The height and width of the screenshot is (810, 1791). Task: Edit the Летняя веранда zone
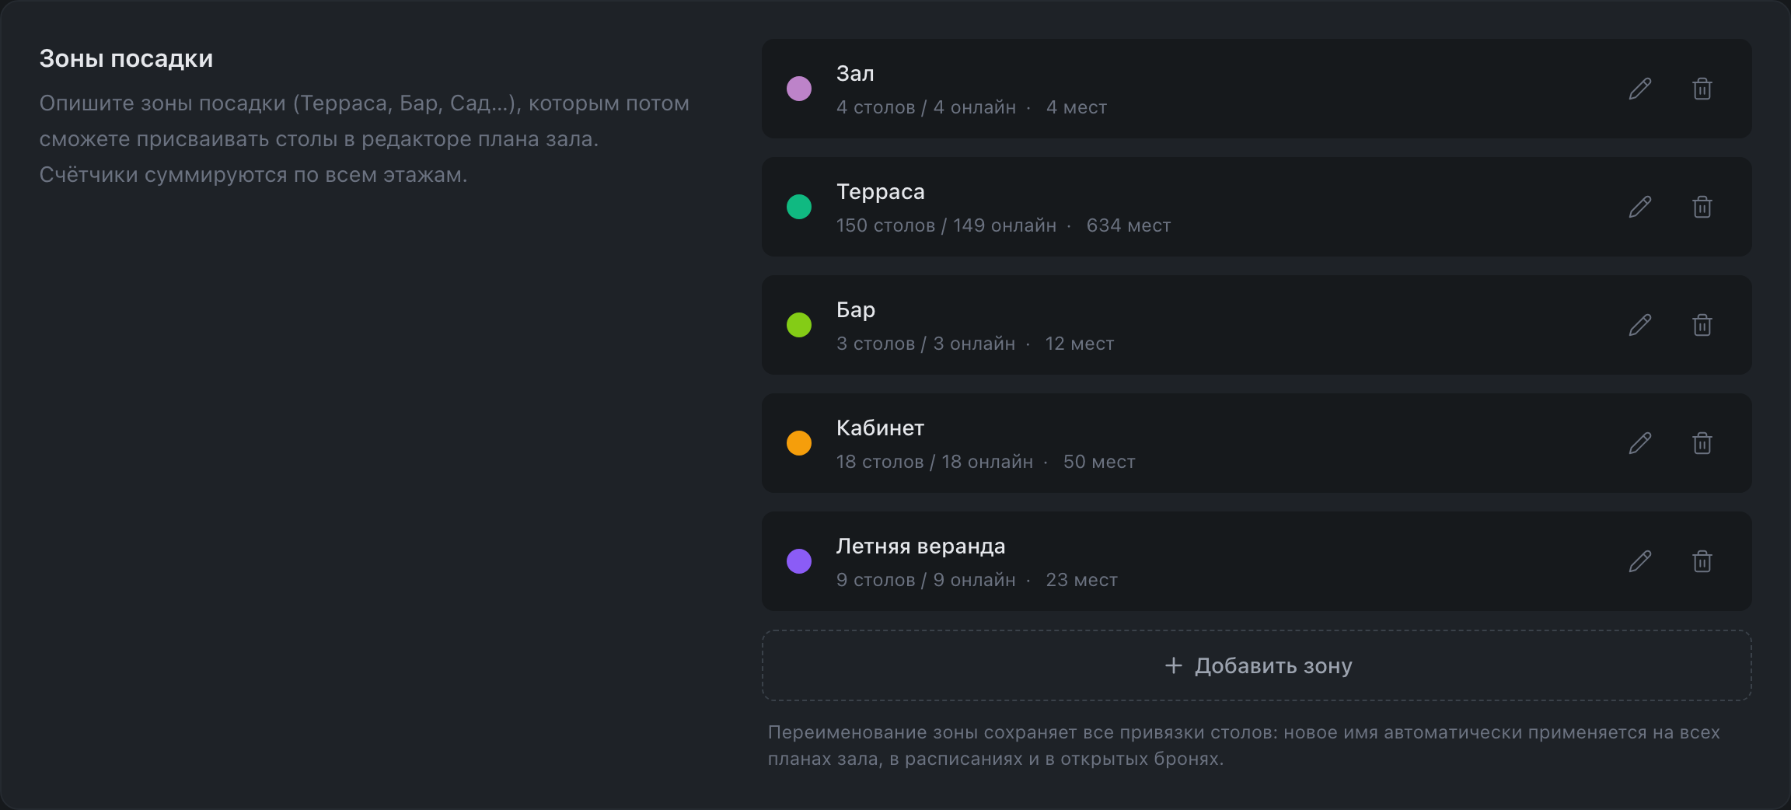[1640, 561]
